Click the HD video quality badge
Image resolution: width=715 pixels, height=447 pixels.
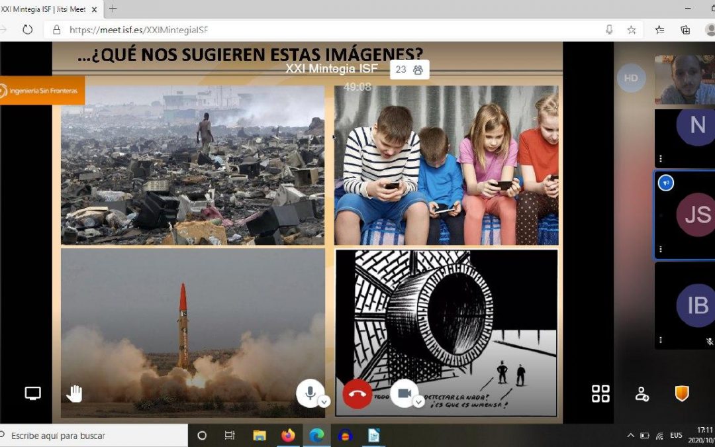tap(631, 78)
